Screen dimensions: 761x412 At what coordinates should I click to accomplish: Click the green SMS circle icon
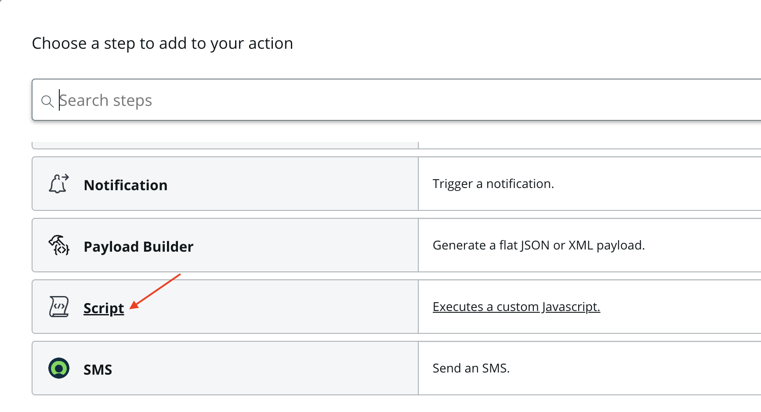click(59, 368)
